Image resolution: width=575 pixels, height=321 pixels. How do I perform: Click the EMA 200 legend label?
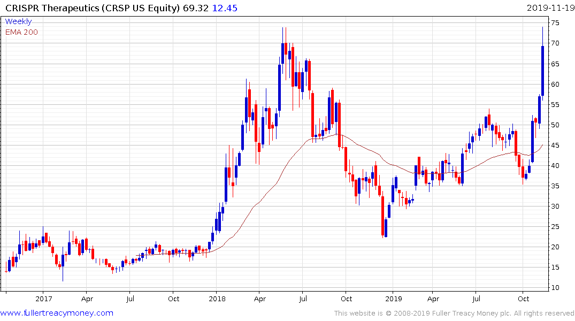click(21, 32)
